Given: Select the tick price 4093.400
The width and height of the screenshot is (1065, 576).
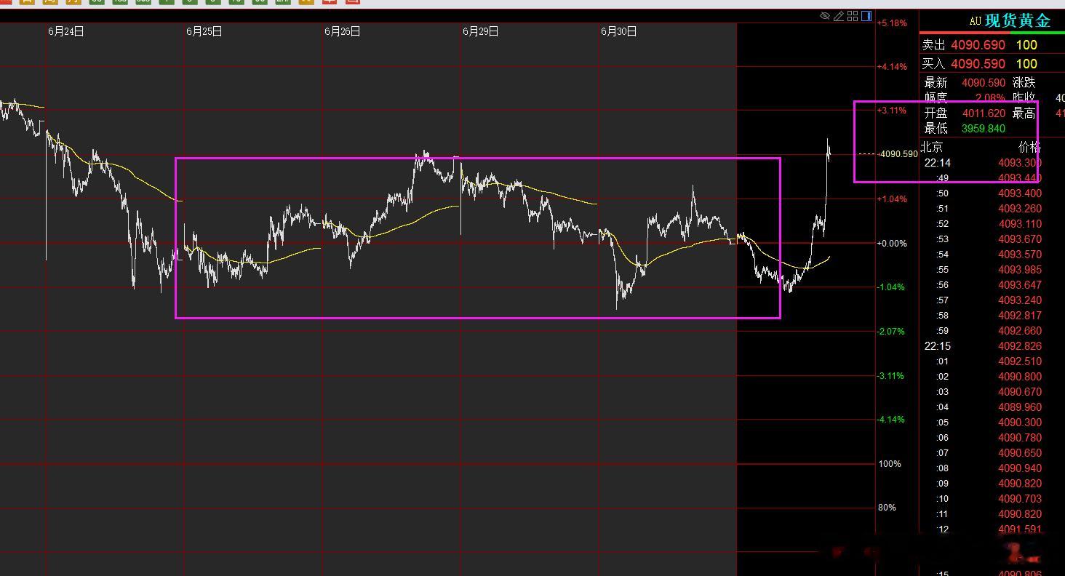Looking at the screenshot, I should [x=1020, y=193].
